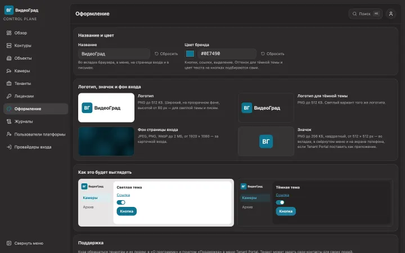Click the Тенанты icon in the sidebar
Screen dimensions: 405x253
tap(9, 83)
